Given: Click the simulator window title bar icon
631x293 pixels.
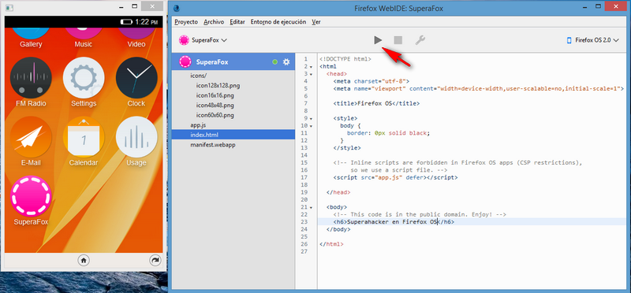Looking at the screenshot, I should [9, 8].
